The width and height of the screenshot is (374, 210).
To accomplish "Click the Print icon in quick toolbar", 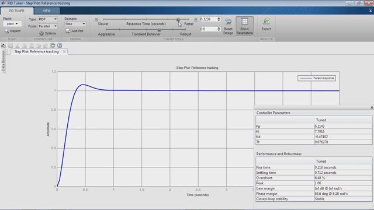I will click(53, 45).
